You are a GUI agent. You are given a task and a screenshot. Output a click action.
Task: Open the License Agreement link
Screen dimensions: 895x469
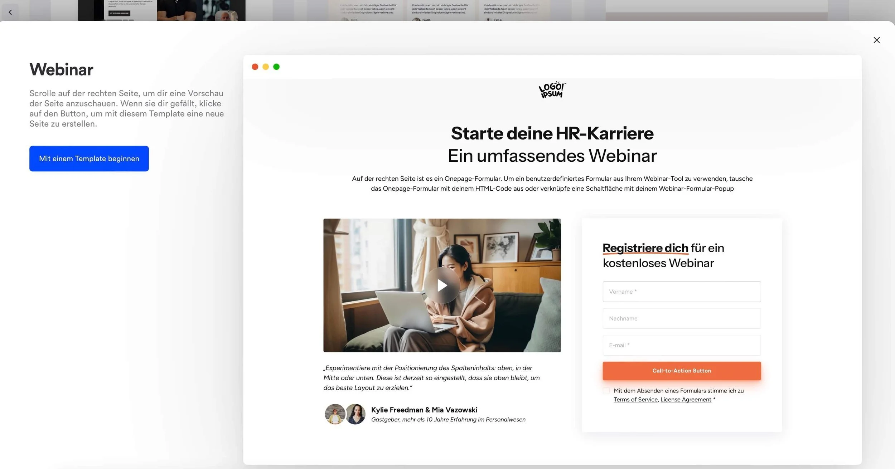(686, 400)
